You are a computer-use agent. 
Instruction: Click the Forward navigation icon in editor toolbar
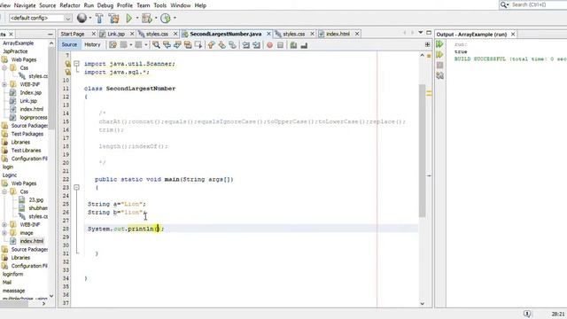(138, 45)
